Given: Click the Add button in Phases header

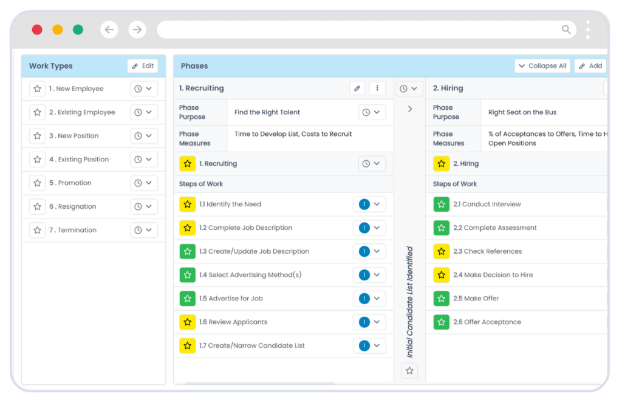Looking at the screenshot, I should click(x=590, y=66).
